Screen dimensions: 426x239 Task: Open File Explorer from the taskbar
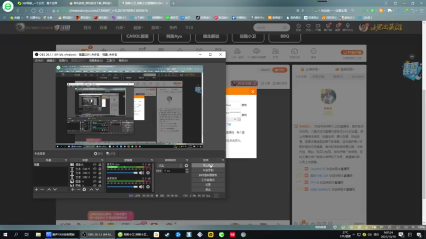(x=38, y=234)
